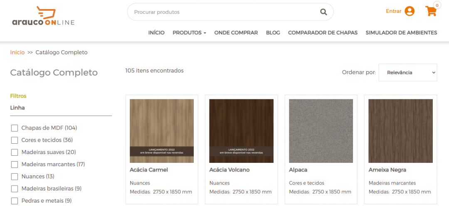
Task: Click the Início breadcrumb link
Action: coord(17,52)
